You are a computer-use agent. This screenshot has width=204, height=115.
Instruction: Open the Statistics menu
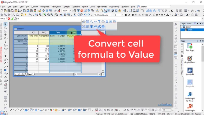click(x=76, y=7)
